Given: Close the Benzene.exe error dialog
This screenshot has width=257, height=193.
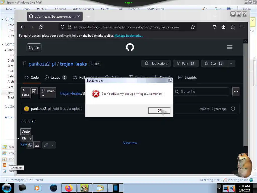Looking at the screenshot, I should 170,81.
